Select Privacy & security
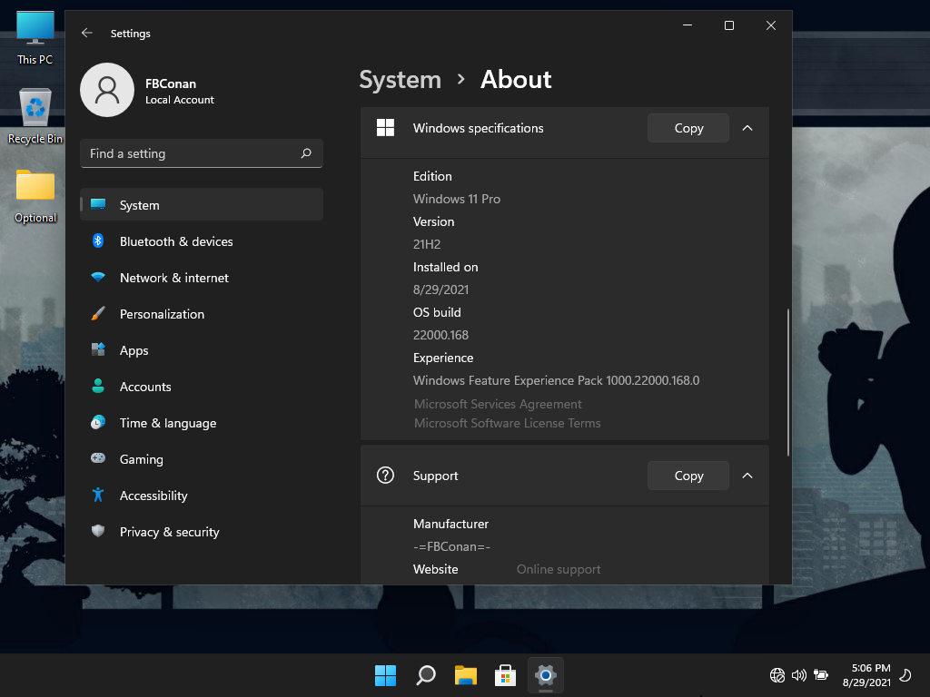Image resolution: width=930 pixels, height=697 pixels. point(202,532)
